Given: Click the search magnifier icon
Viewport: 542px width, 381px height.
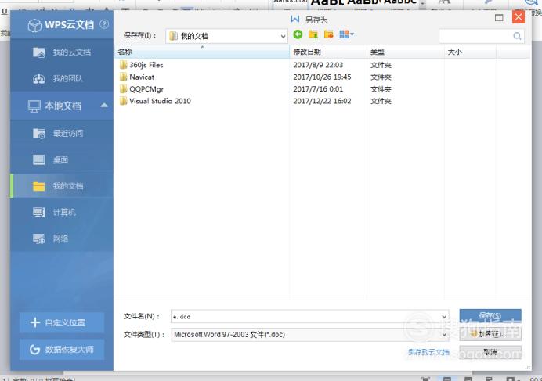Looking at the screenshot, I should [x=517, y=36].
